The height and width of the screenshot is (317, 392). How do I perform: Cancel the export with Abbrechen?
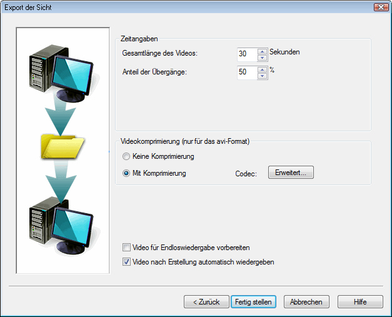coord(306,302)
